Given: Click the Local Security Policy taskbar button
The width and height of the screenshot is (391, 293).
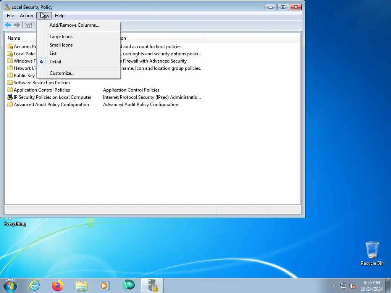Looking at the screenshot, I should [x=152, y=285].
